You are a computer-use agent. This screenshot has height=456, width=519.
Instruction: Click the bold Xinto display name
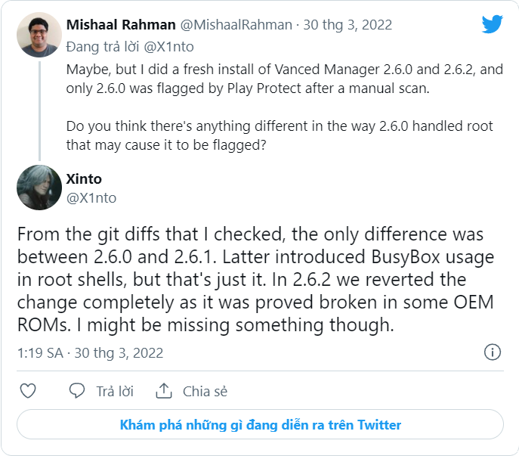[85, 178]
